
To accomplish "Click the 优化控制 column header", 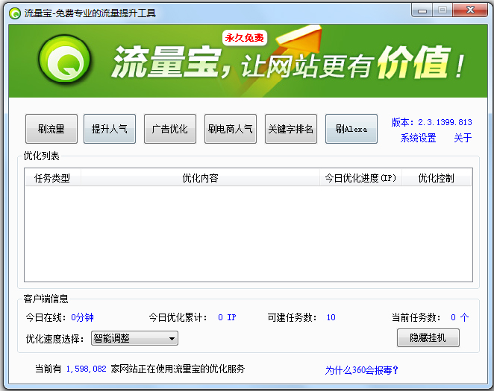I will tap(437, 178).
